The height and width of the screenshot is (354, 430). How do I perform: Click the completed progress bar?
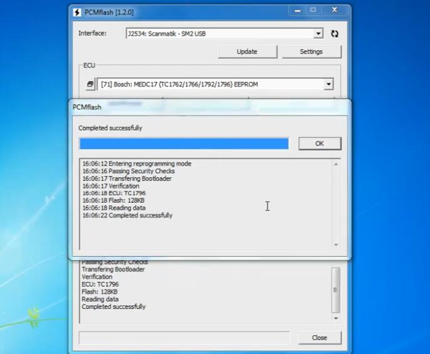184,144
